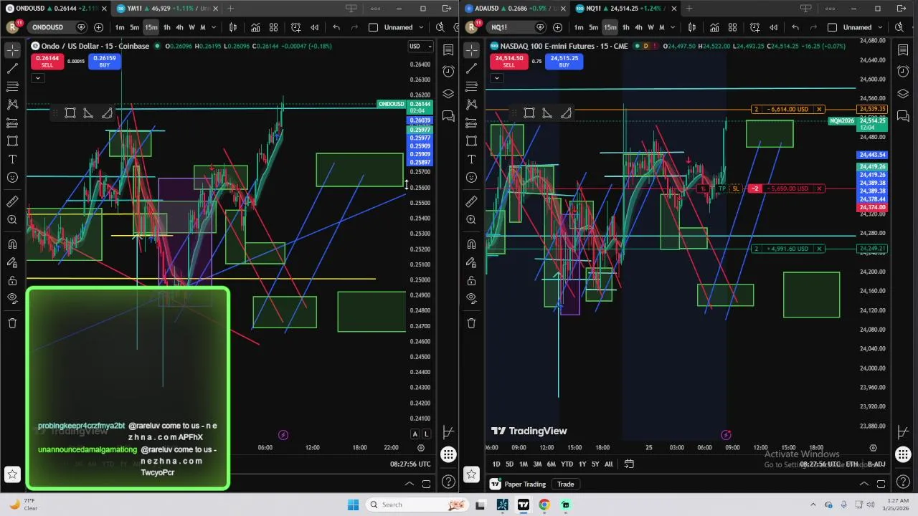The width and height of the screenshot is (918, 516).
Task: Click the 24,514.50 SELL button
Action: pos(508,62)
